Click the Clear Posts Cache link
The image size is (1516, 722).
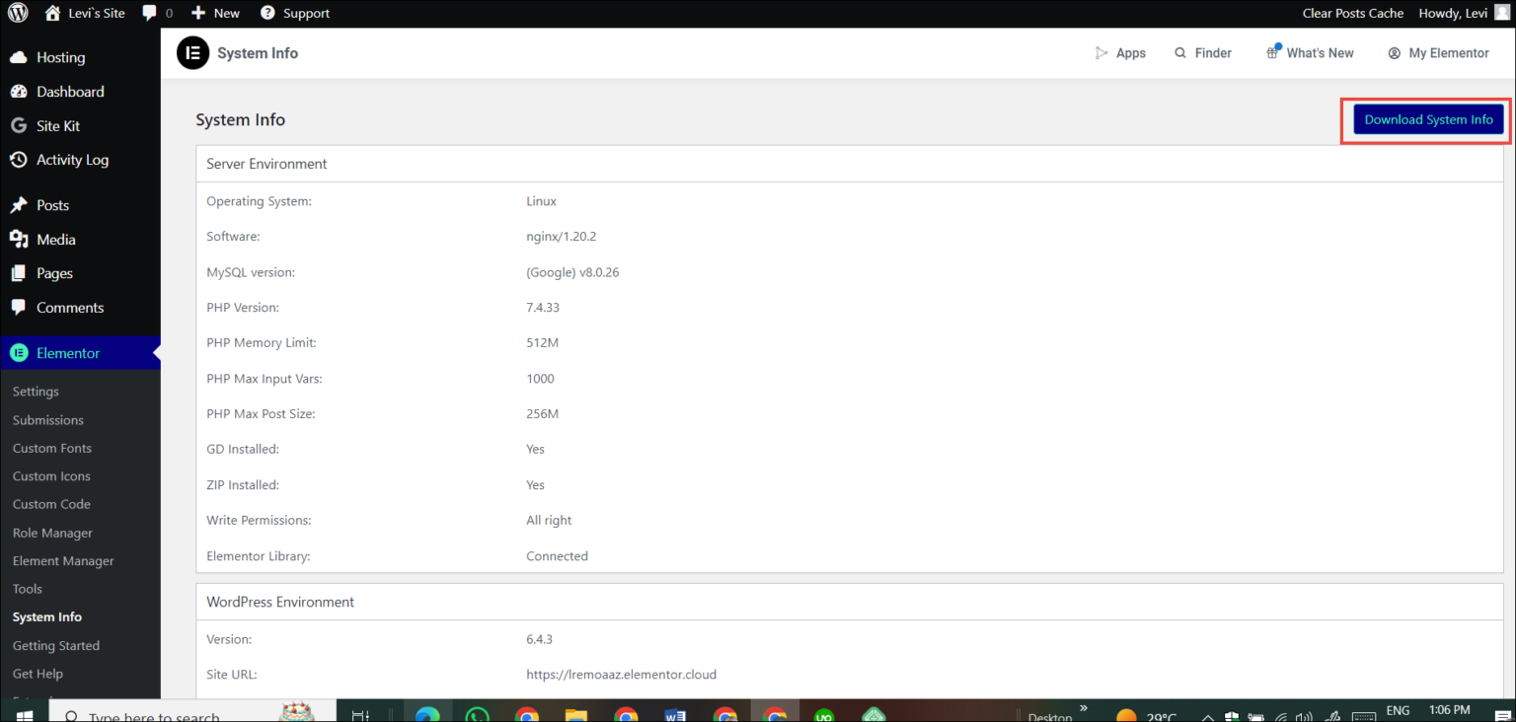tap(1352, 13)
